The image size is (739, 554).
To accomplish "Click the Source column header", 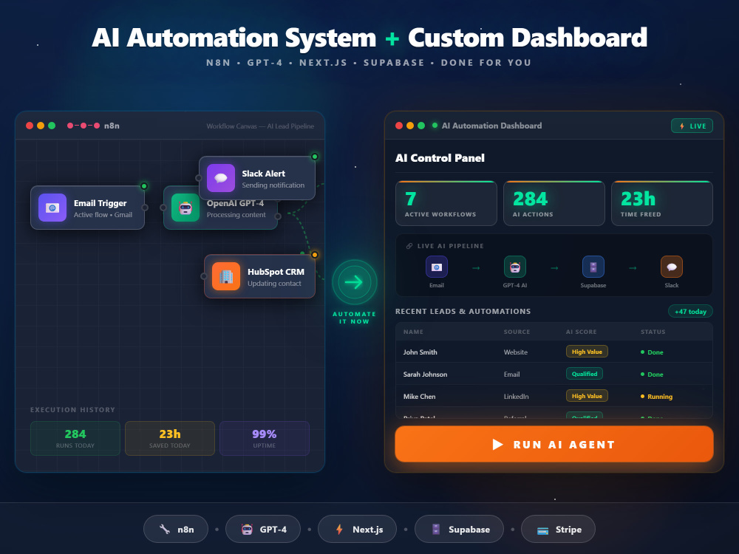I will pos(517,332).
